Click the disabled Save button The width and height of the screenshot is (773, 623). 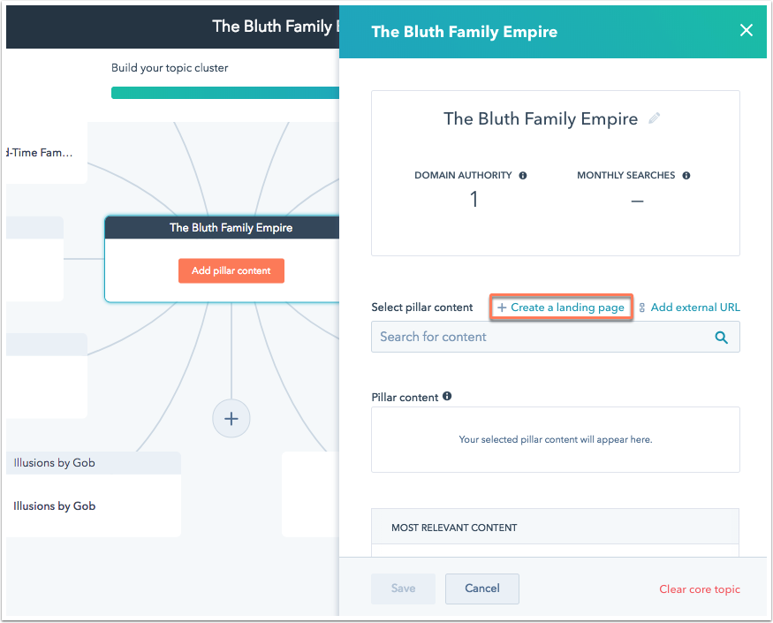click(x=403, y=589)
